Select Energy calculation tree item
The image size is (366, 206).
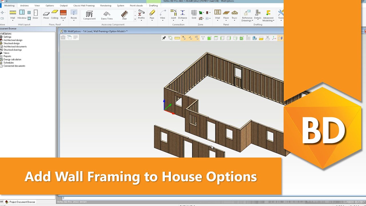pyautogui.click(x=12, y=60)
